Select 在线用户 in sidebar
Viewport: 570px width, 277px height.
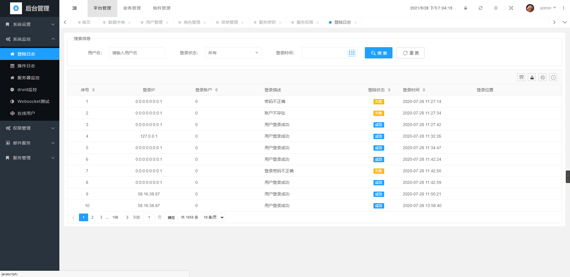30,113
